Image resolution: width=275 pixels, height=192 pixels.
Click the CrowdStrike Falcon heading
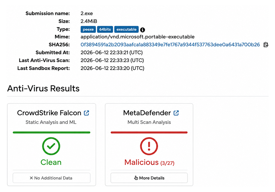(49, 113)
